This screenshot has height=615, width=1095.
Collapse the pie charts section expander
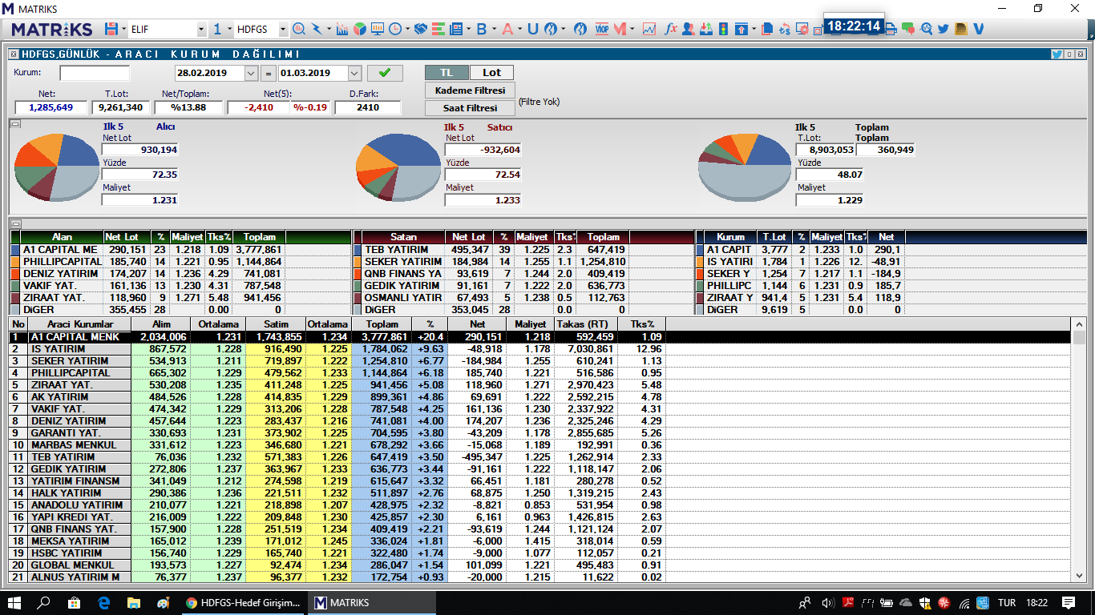click(x=15, y=124)
